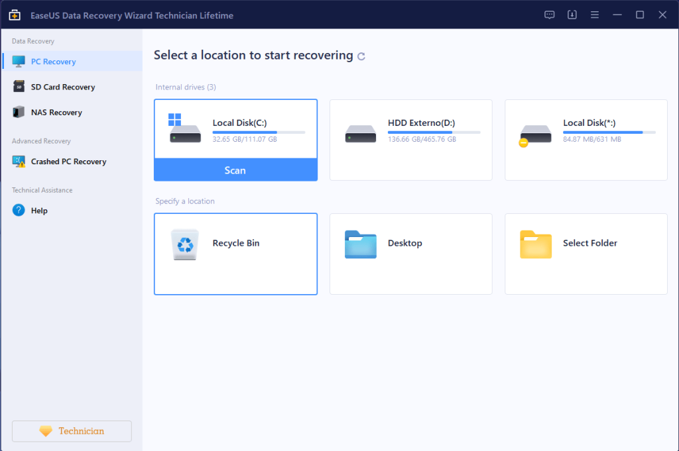
Task: Click the EaseUS app logo icon
Action: tap(15, 15)
